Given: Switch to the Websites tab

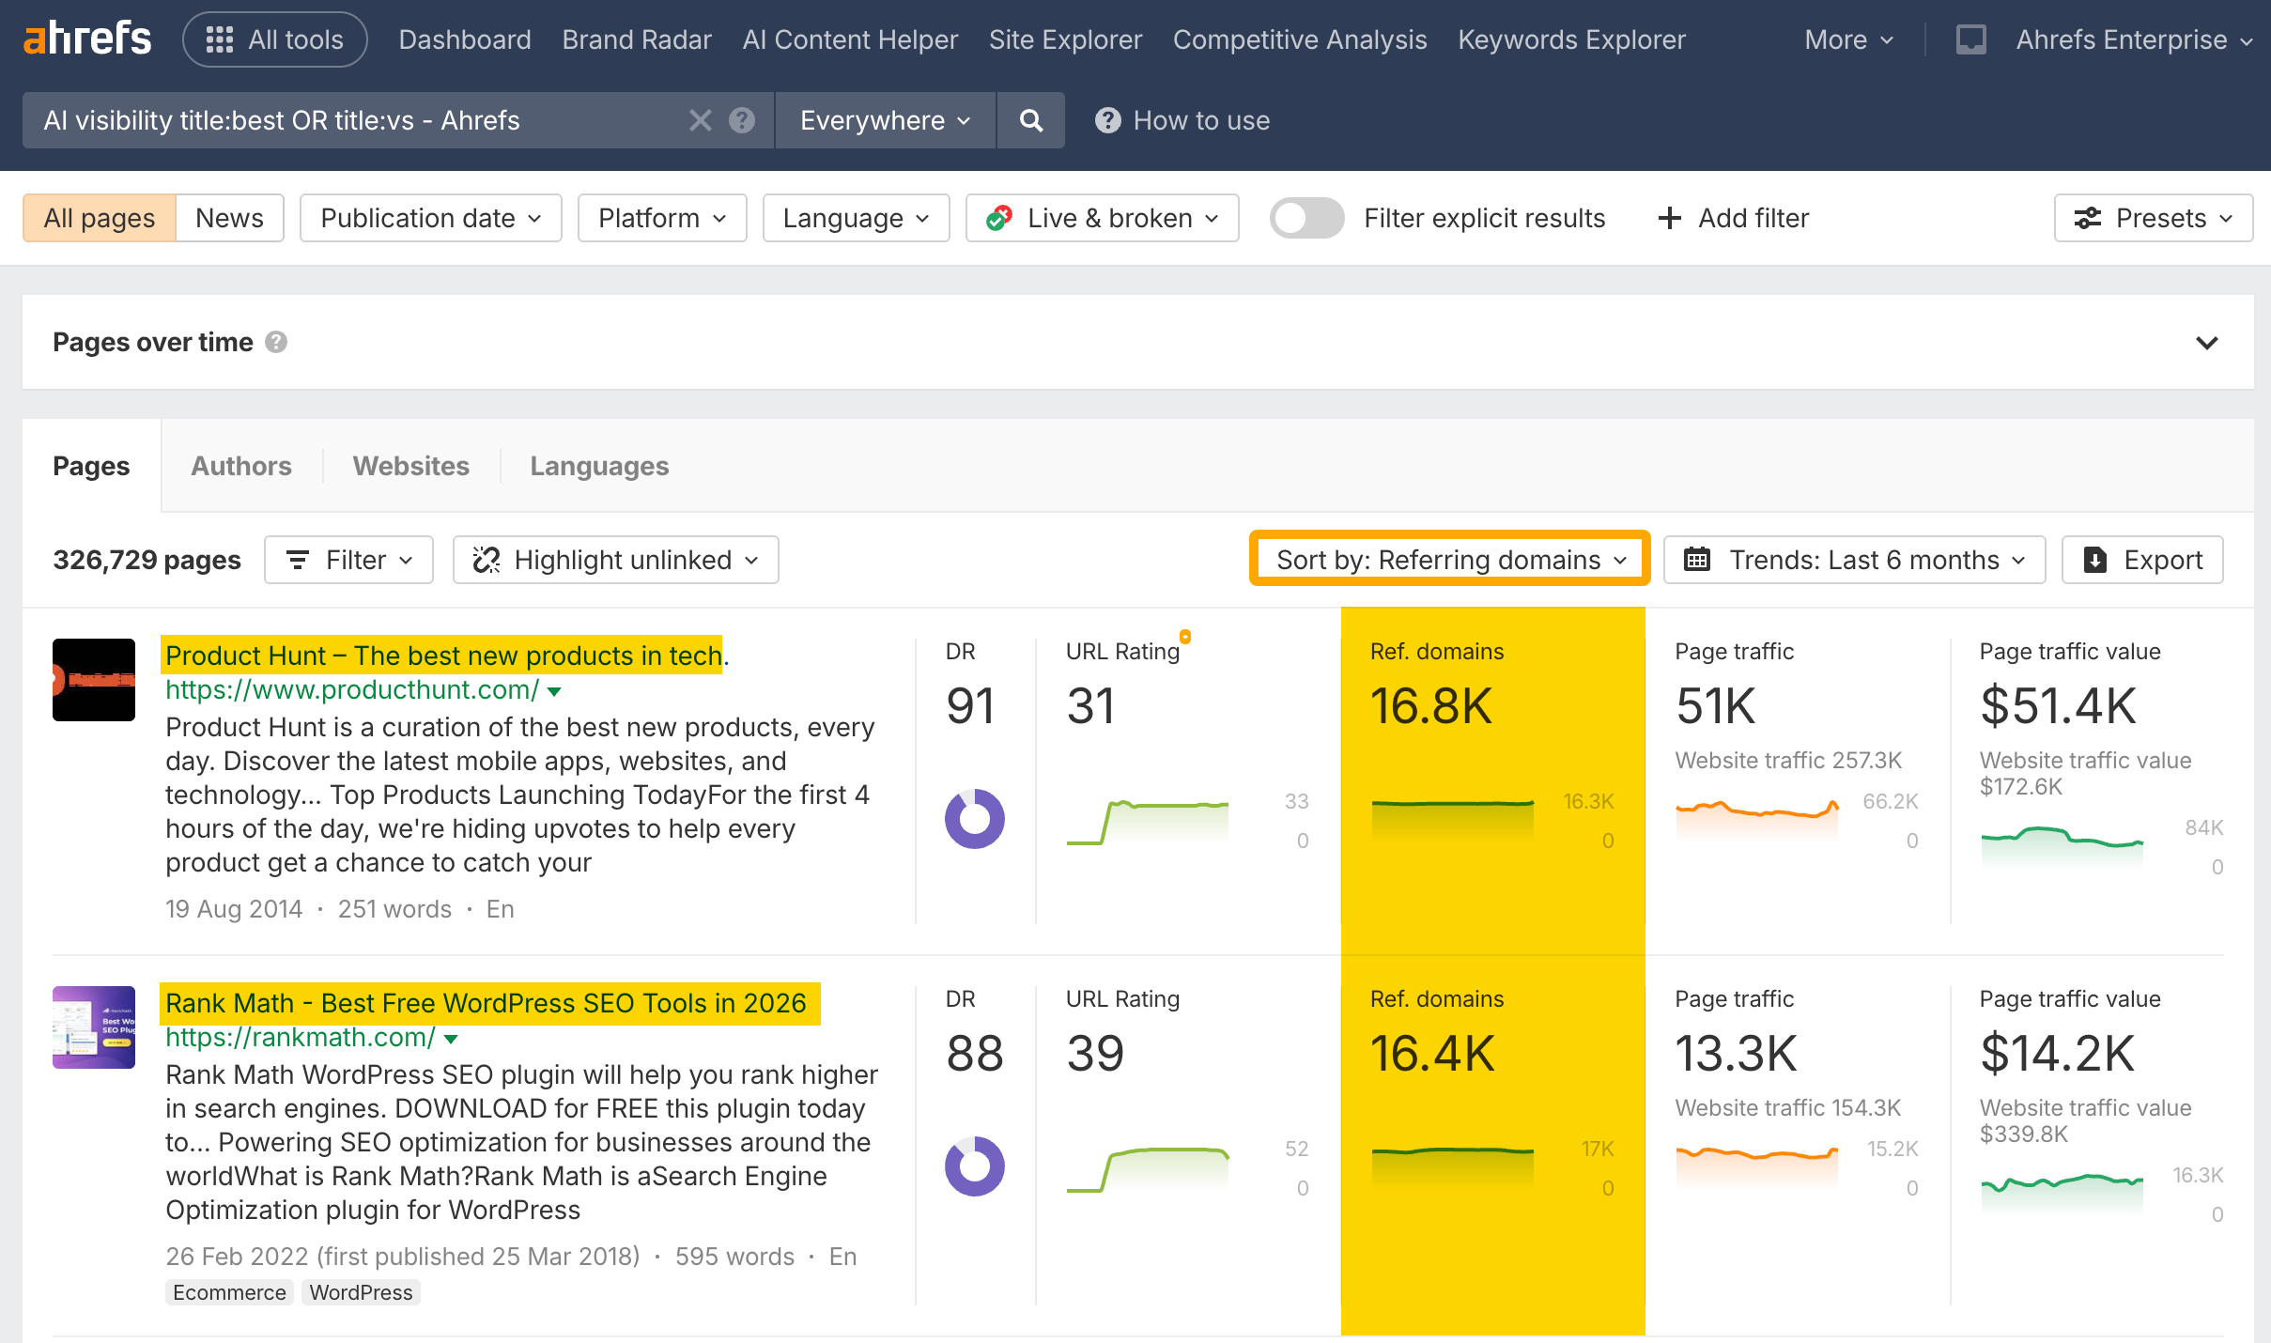Looking at the screenshot, I should (411, 466).
